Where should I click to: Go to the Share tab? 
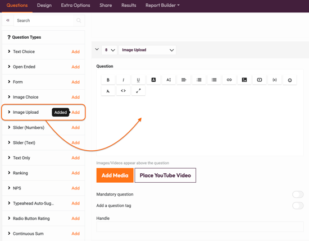106,5
